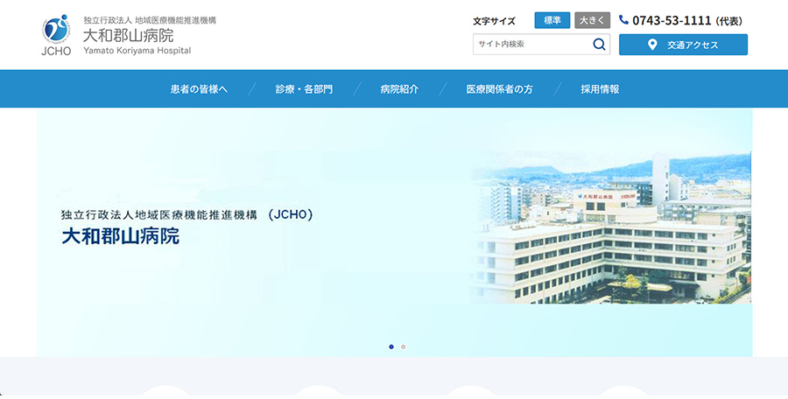Click the 大和郡山病院 header title link
The width and height of the screenshot is (788, 399).
pos(129,36)
